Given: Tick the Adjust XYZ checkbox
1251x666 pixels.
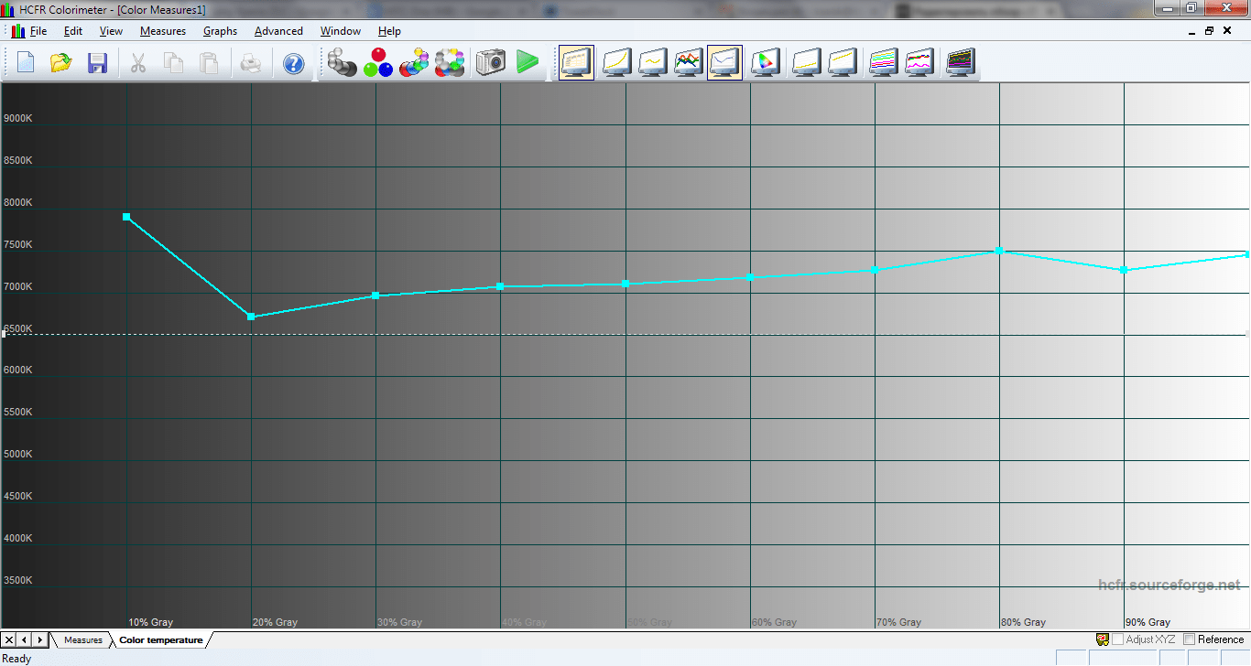Looking at the screenshot, I should (1117, 639).
